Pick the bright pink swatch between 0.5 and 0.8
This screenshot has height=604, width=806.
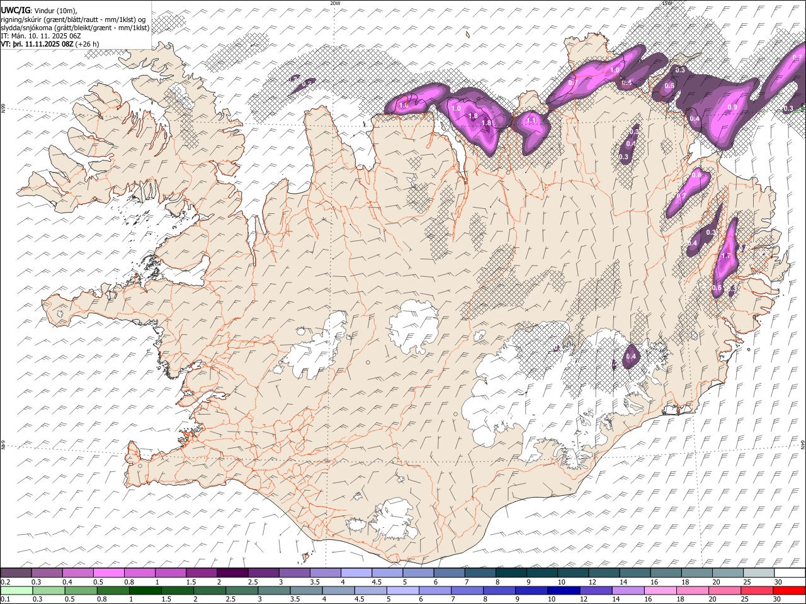pyautogui.click(x=109, y=573)
